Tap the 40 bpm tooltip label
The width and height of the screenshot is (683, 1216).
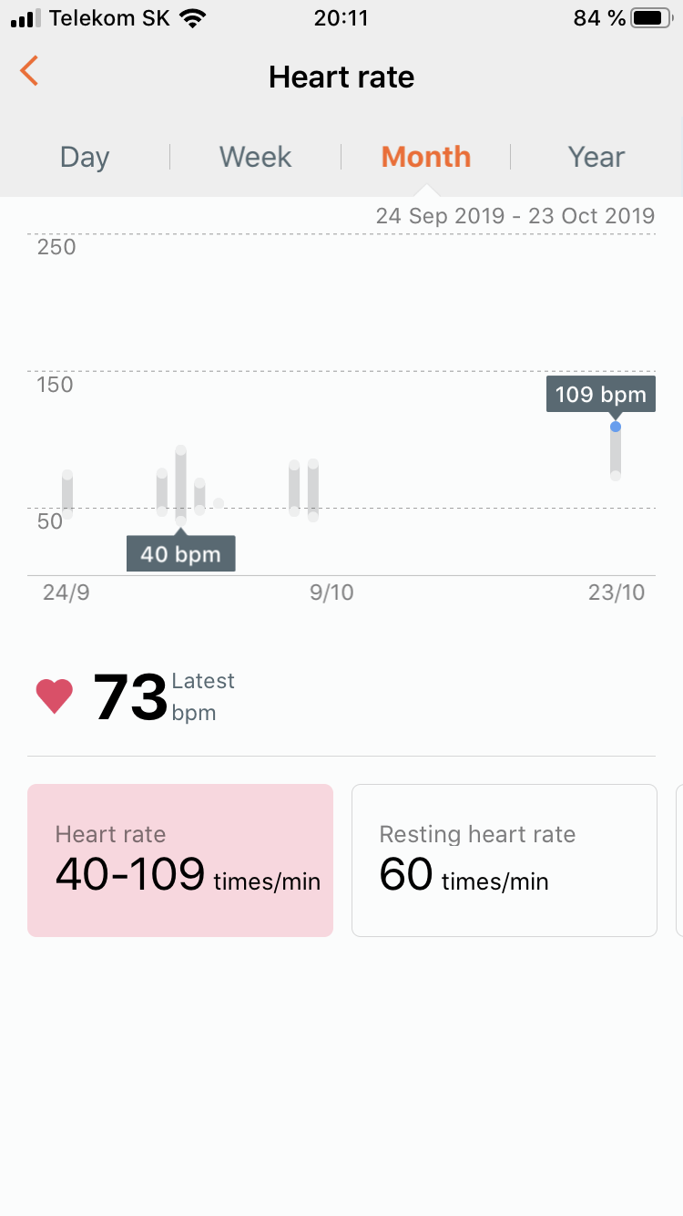point(180,553)
